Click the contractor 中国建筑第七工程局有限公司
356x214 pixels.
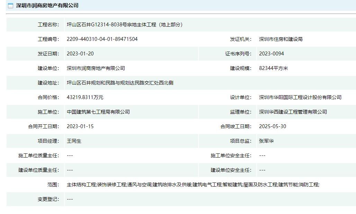(98, 112)
